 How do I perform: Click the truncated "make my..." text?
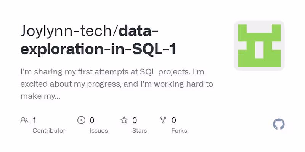40,96
